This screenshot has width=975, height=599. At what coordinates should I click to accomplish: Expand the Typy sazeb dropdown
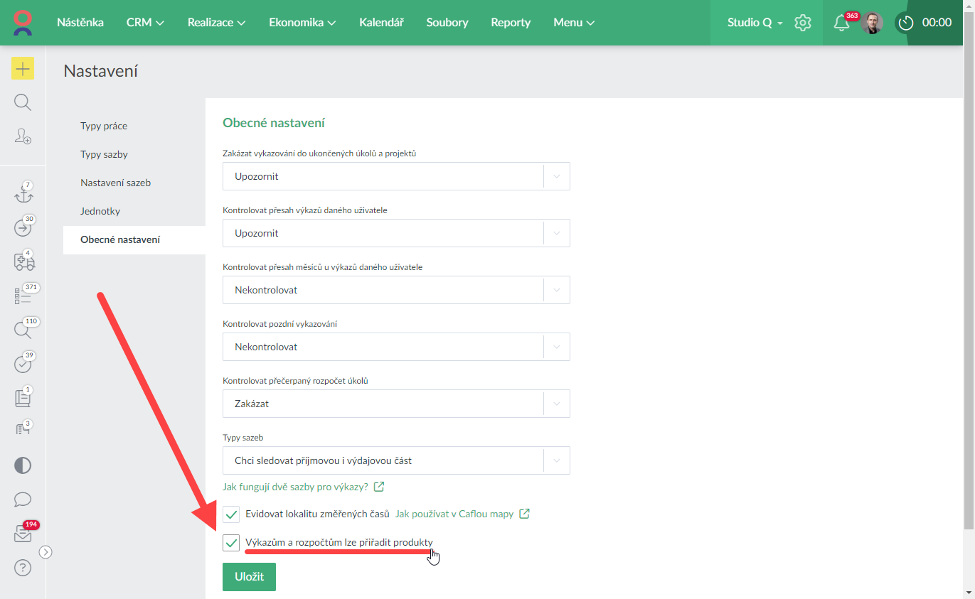tap(396, 460)
